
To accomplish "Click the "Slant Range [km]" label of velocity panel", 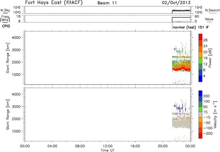I will pos(8,115).
